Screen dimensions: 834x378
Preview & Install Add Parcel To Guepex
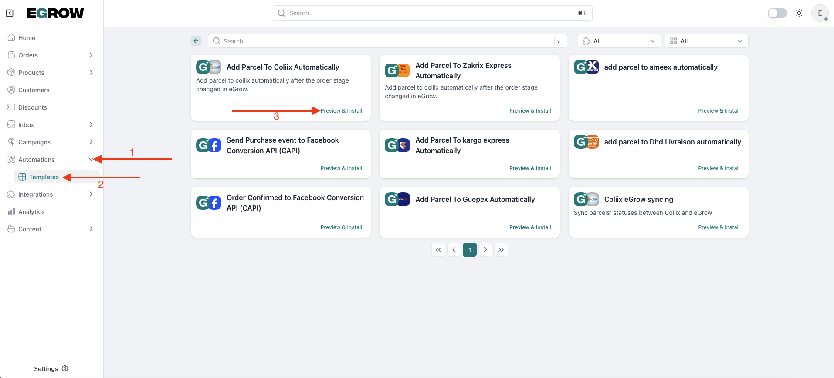point(530,227)
